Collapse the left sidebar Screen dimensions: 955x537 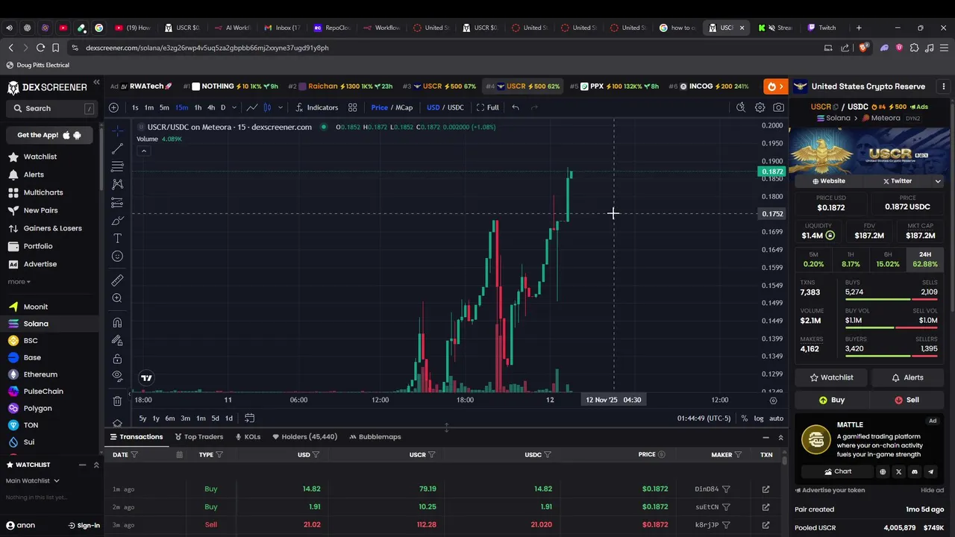click(96, 82)
